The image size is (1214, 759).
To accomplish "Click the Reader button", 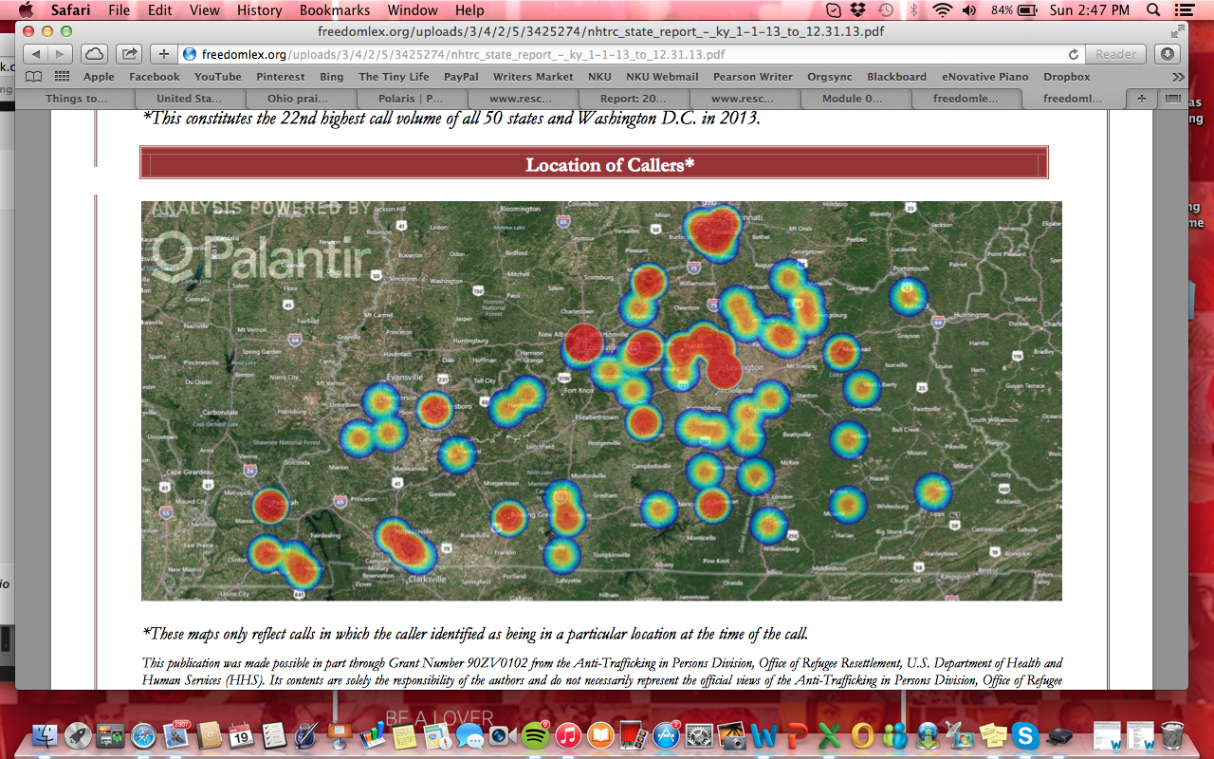I will tap(1115, 54).
